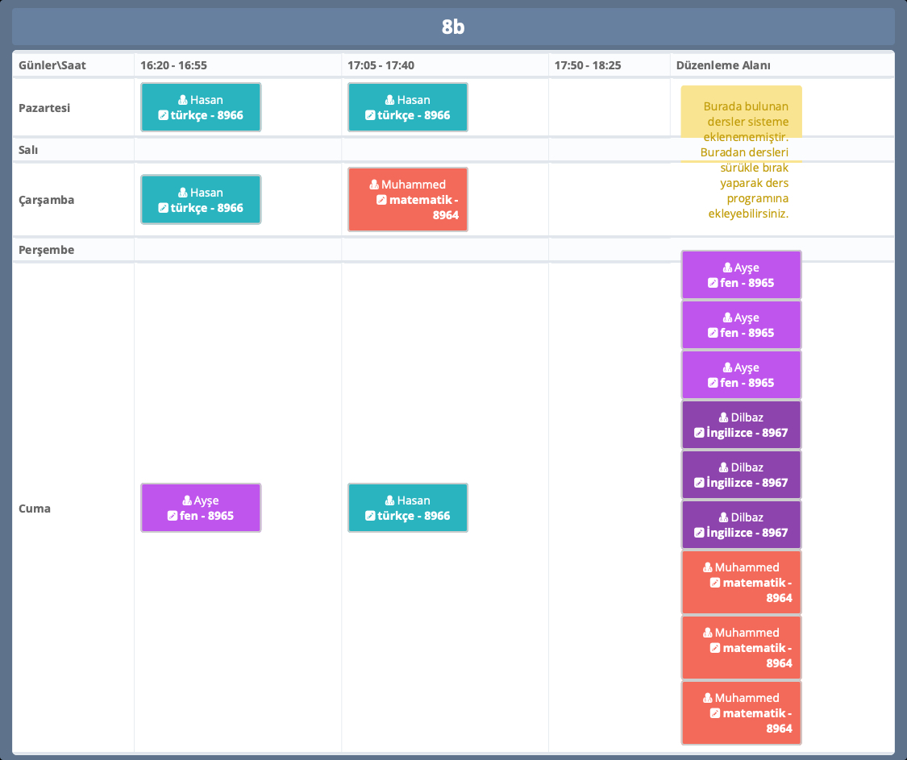Click the 17:50 - 18:25 column header

587,65
